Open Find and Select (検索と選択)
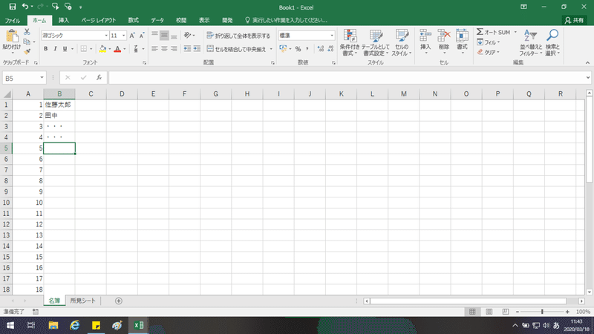The image size is (594, 334). pos(552,43)
